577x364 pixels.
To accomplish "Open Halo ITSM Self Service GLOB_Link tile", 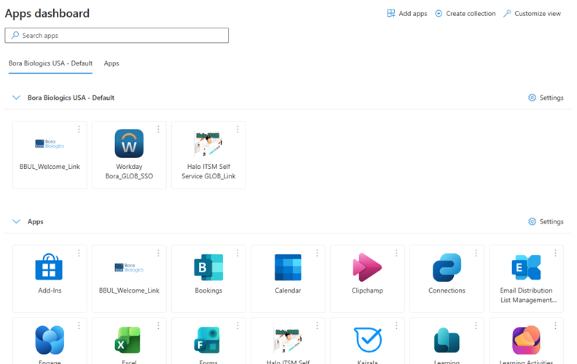I will [x=208, y=155].
